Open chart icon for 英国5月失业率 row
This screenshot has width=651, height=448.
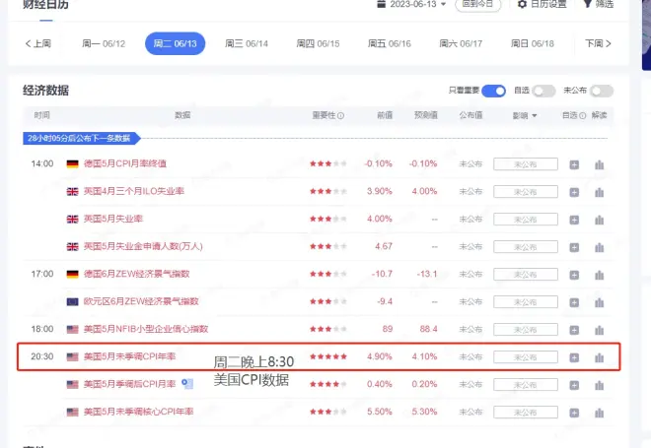point(599,219)
